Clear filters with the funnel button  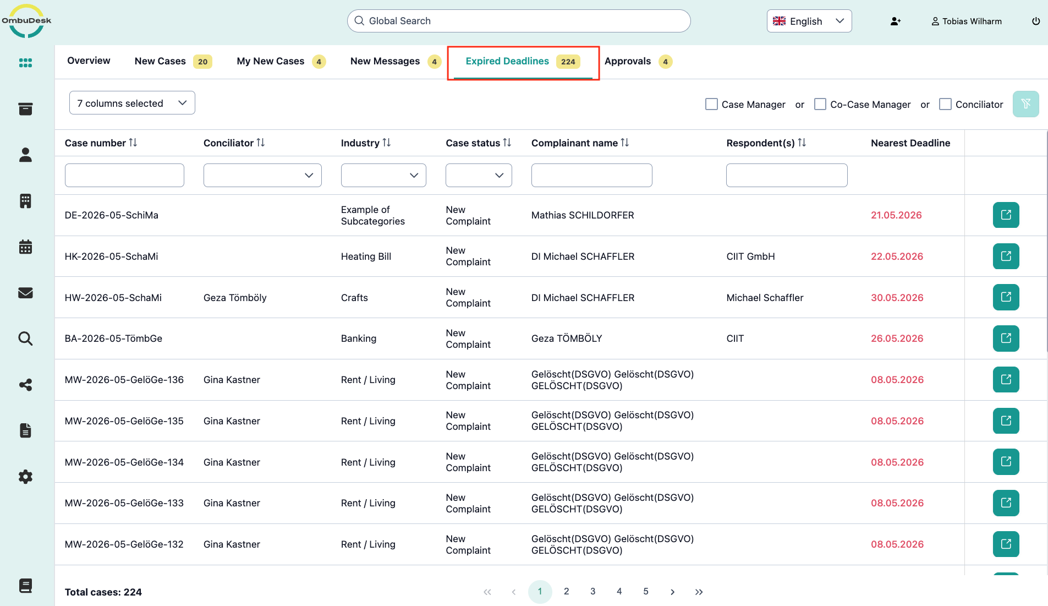tap(1026, 104)
